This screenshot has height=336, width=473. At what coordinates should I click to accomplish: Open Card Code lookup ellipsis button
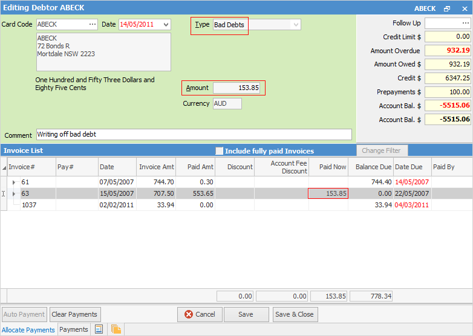(92, 24)
